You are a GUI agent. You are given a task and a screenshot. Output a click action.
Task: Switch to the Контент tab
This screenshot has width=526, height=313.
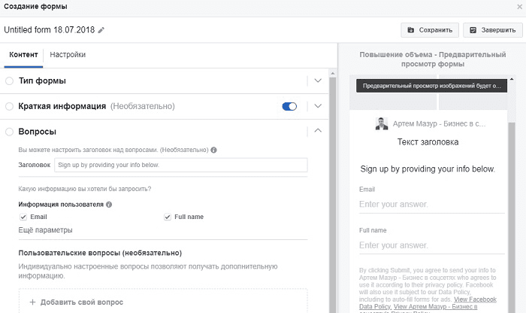[23, 55]
